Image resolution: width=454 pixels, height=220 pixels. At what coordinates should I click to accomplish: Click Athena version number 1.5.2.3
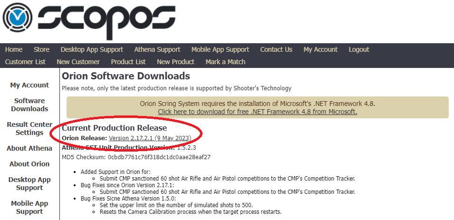tap(186, 148)
